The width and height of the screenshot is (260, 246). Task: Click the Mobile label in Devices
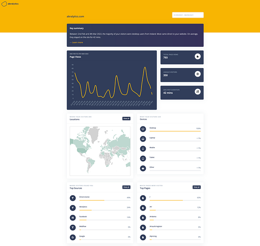coord(152,148)
